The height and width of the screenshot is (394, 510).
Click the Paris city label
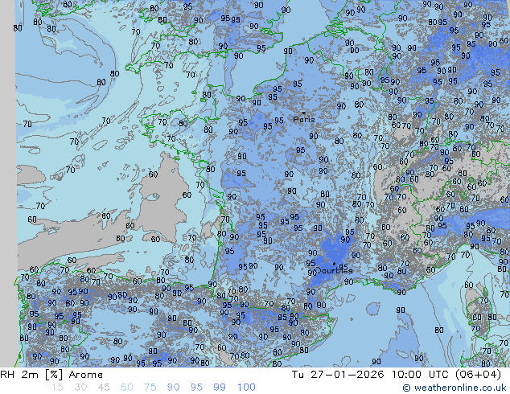pyautogui.click(x=304, y=119)
